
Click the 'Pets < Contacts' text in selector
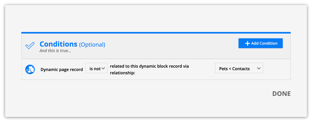(234, 69)
